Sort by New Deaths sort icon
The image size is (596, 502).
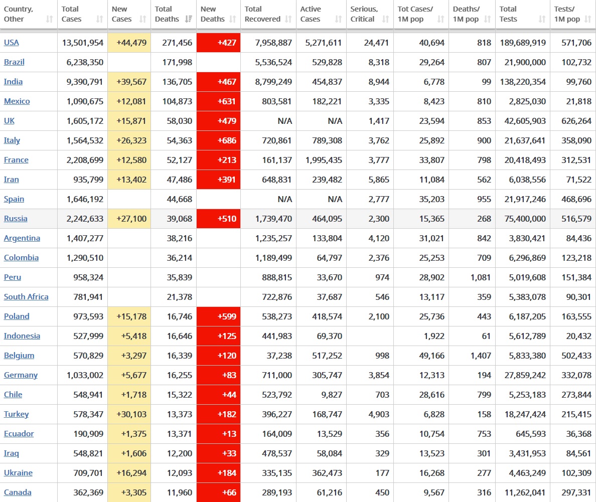point(233,19)
